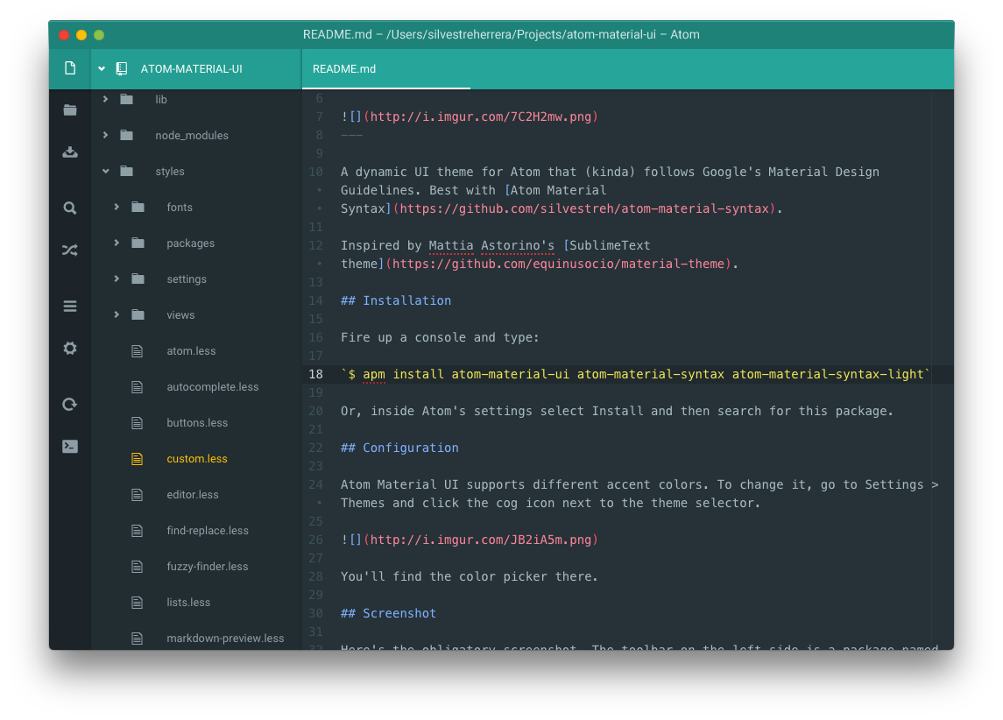The image size is (1003, 720).
Task: Open the terminal console toolbar icon
Action: 70,447
